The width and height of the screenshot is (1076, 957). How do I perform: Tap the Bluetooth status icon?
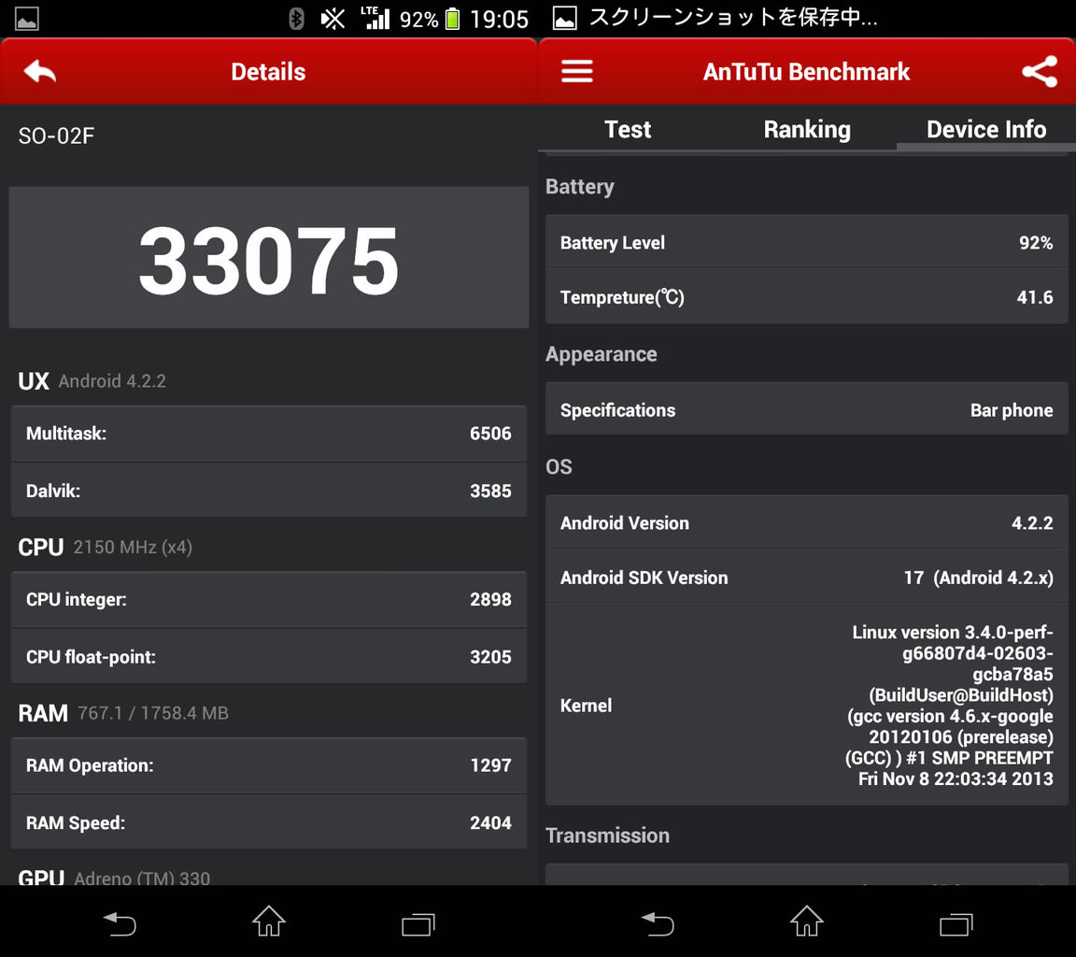[x=296, y=19]
